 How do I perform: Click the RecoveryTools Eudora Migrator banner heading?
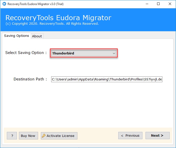pos(58,18)
